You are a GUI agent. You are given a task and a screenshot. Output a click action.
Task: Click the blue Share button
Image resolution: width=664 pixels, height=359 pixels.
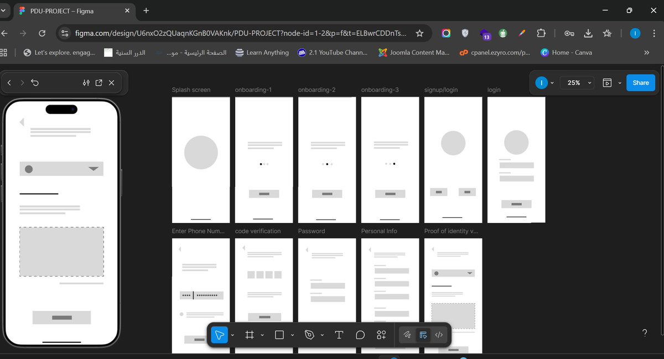pyautogui.click(x=640, y=82)
